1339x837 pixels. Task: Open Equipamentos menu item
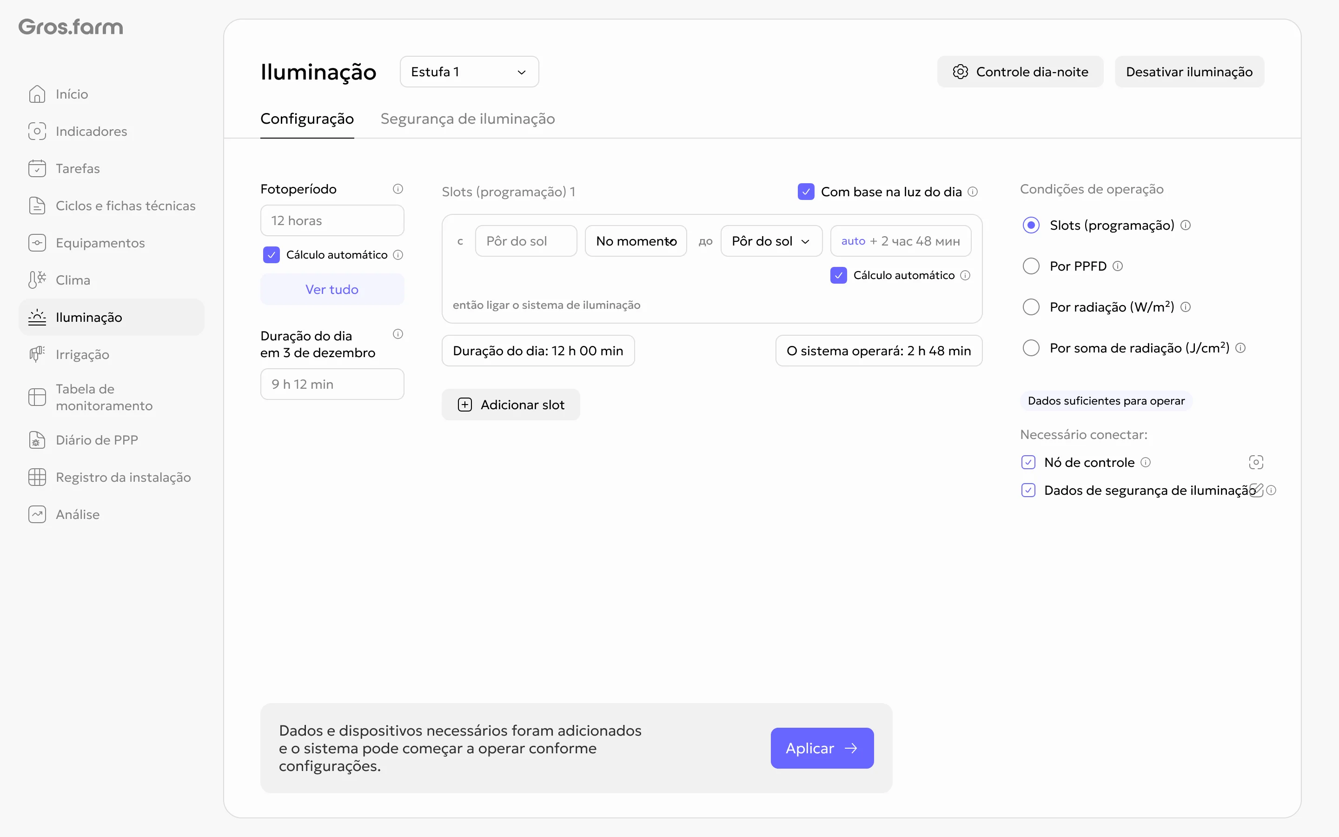click(112, 242)
